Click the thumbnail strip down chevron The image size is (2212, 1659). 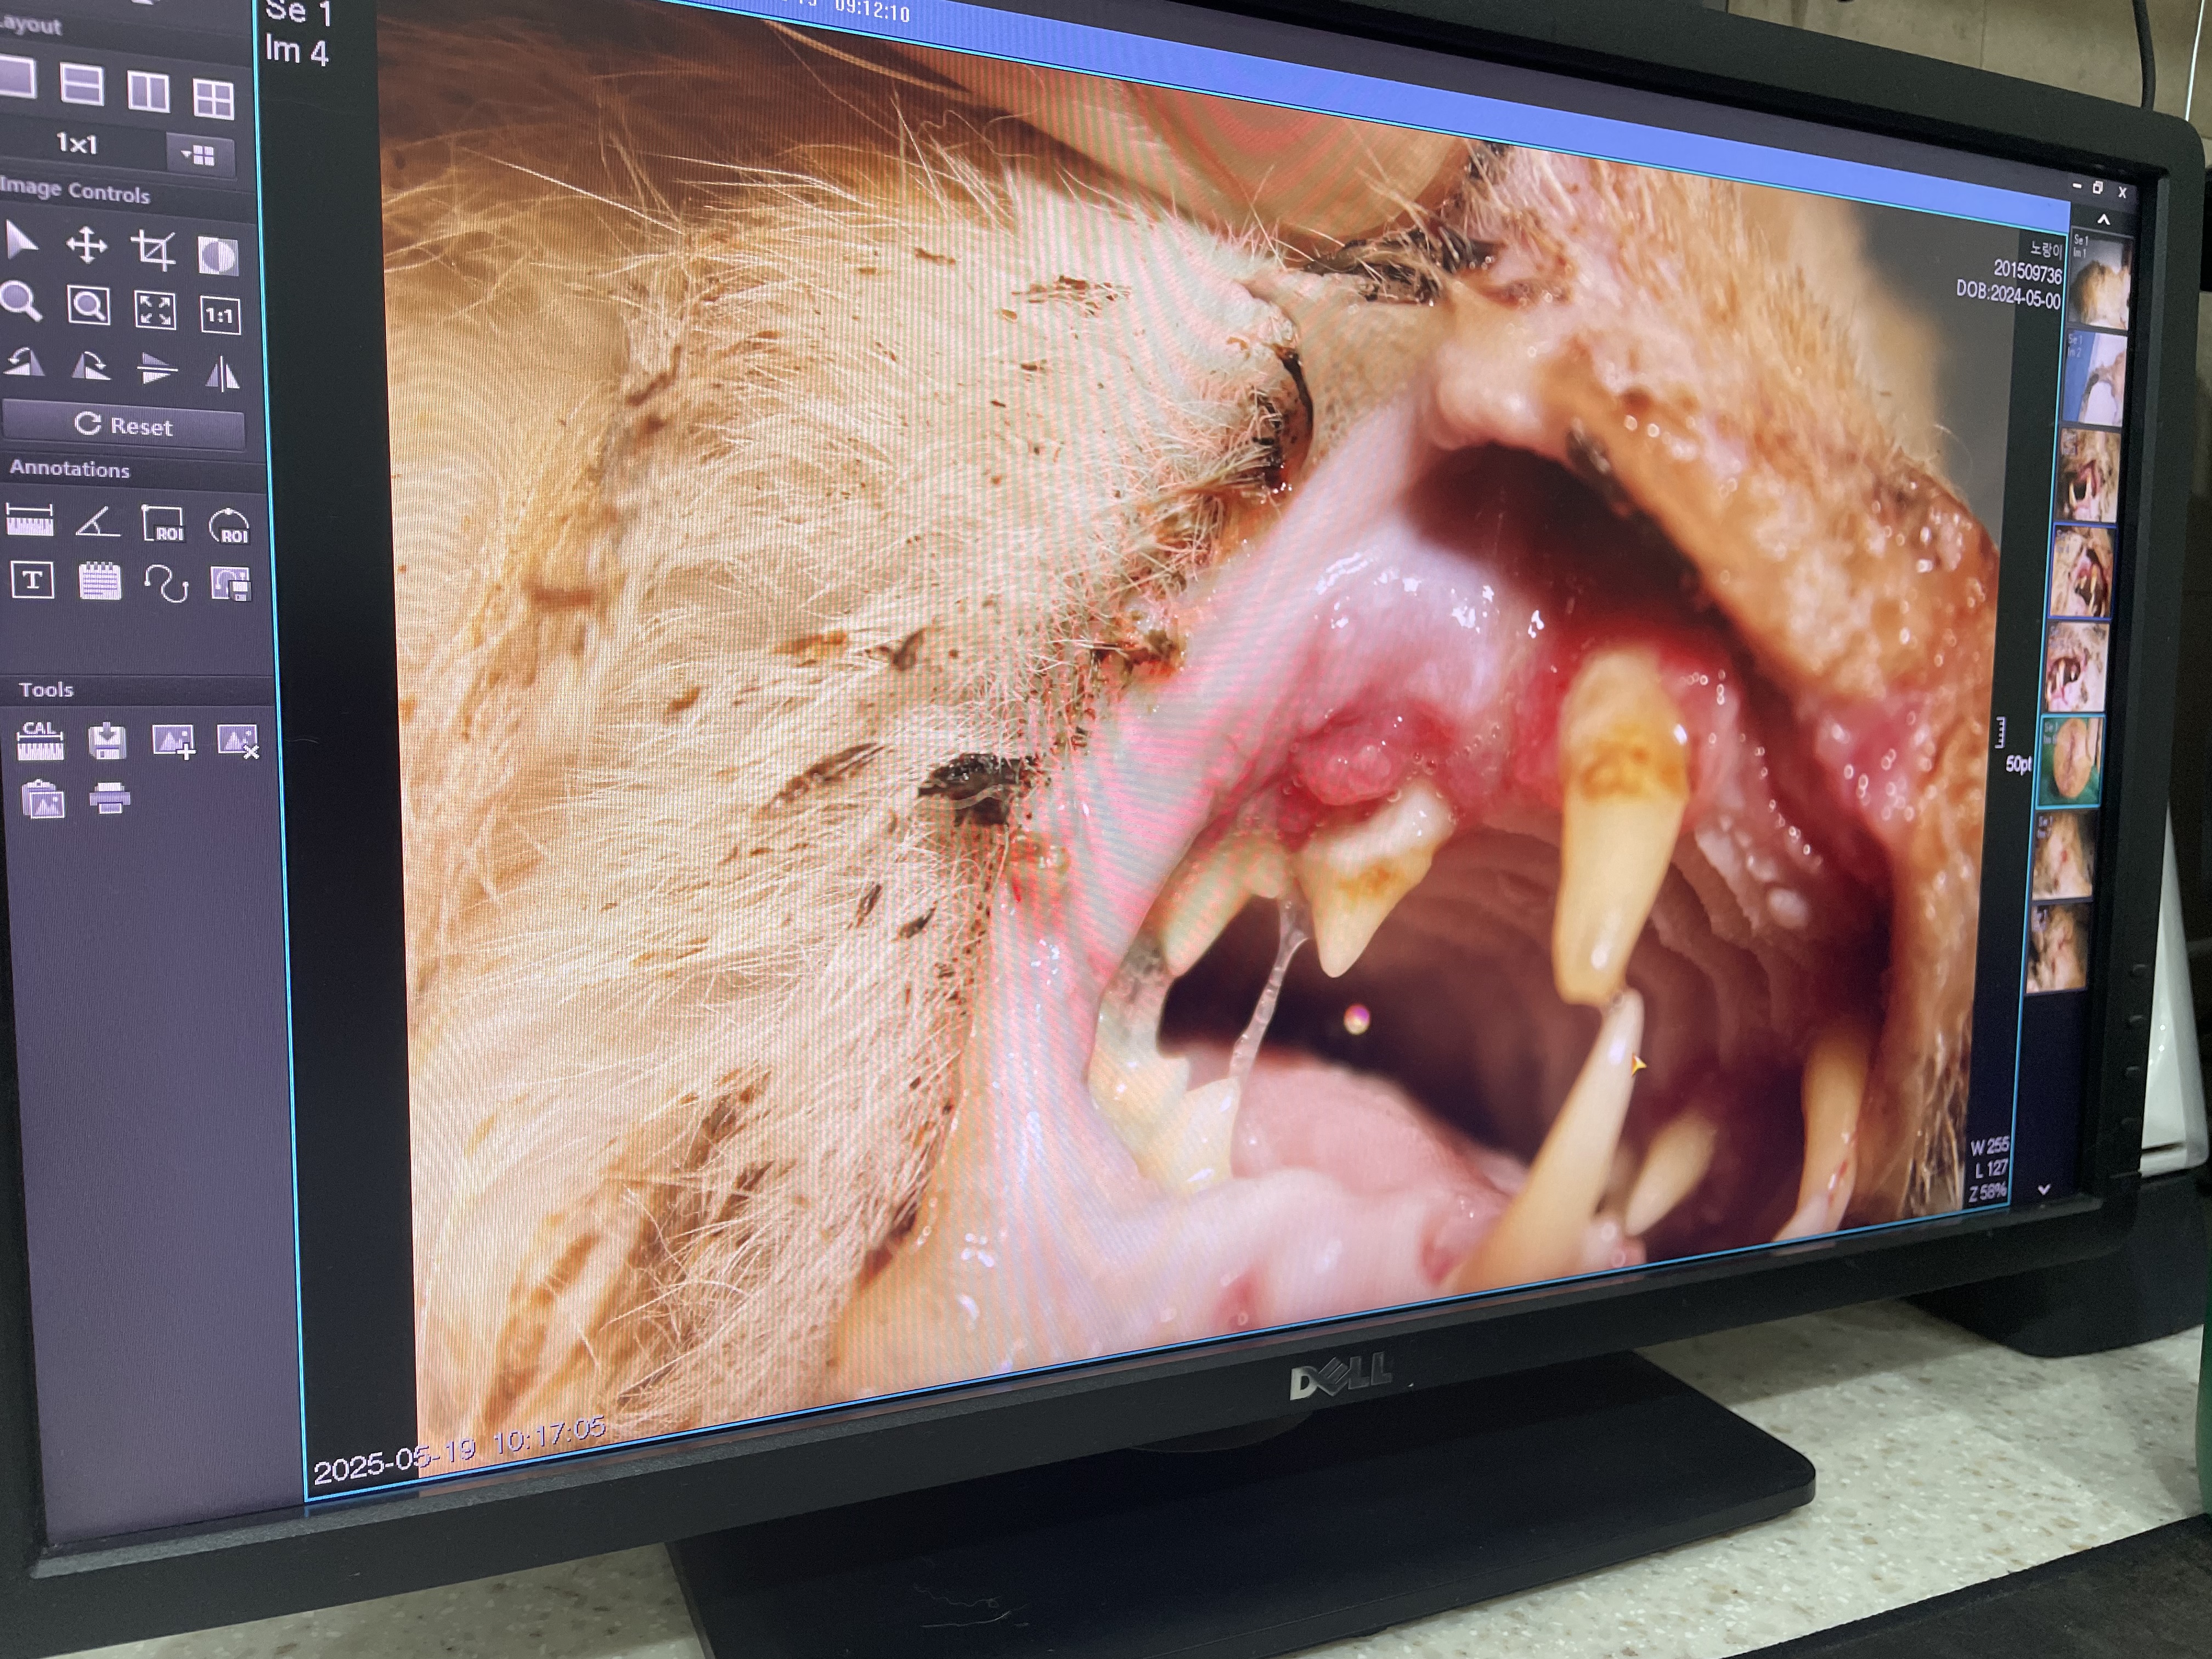click(2043, 1190)
